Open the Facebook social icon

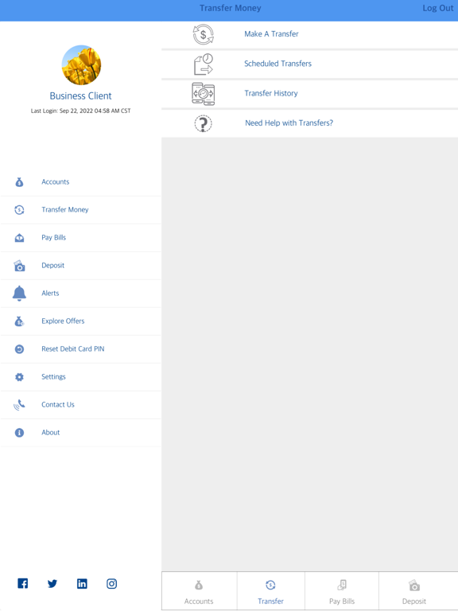22,583
